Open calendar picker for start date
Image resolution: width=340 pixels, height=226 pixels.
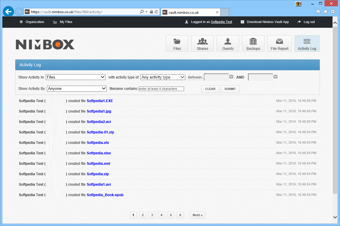(x=231, y=76)
